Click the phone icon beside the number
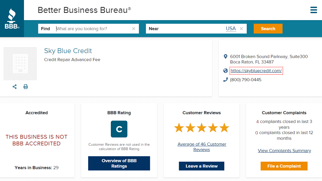 (x=225, y=80)
